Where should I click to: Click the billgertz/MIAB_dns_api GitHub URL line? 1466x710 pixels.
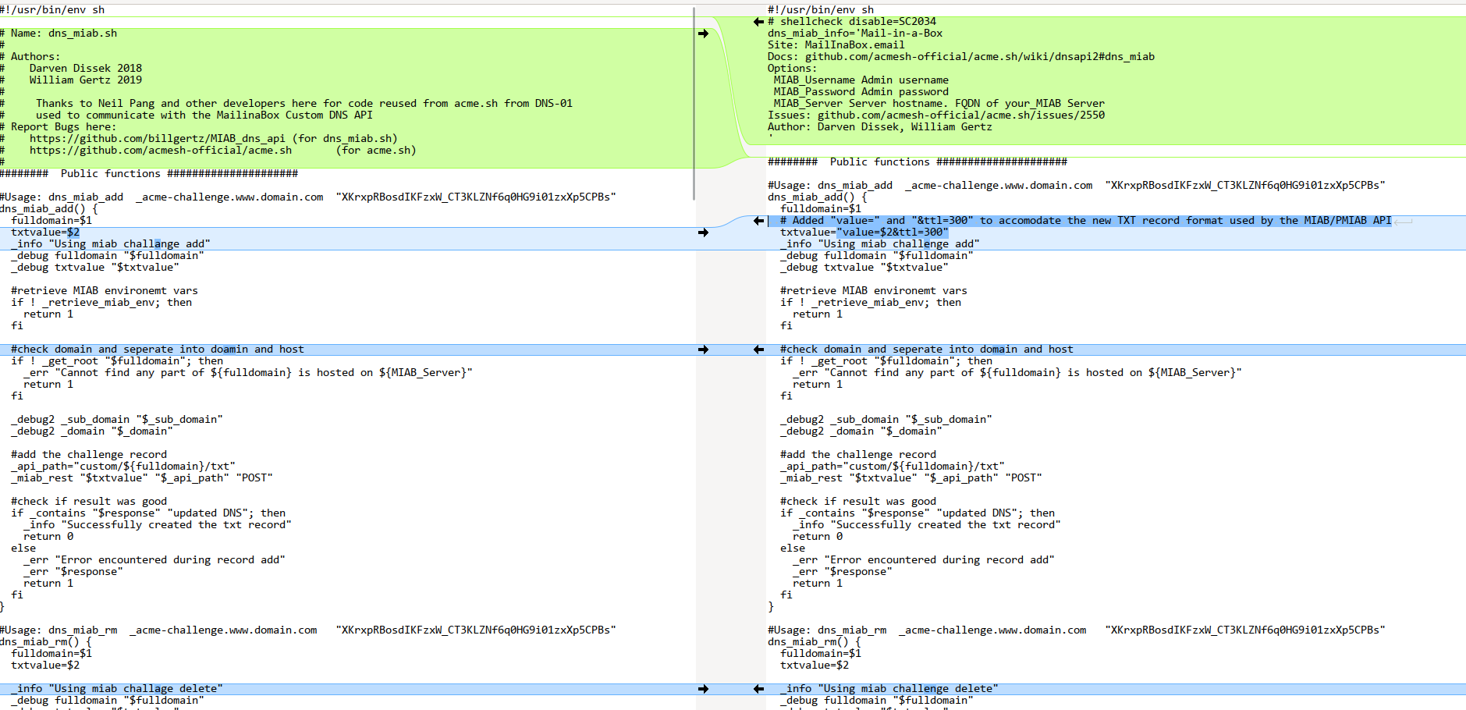coord(214,139)
